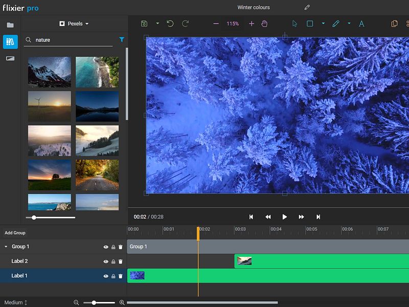Viewport: 409px width, 307px height.
Task: Click the redo arrow in the toolbar
Action: pyautogui.click(x=185, y=24)
